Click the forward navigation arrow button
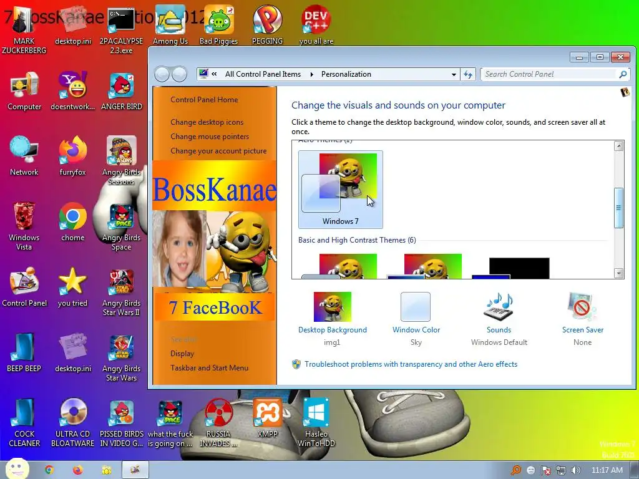Image resolution: width=639 pixels, height=479 pixels. pyautogui.click(x=179, y=75)
